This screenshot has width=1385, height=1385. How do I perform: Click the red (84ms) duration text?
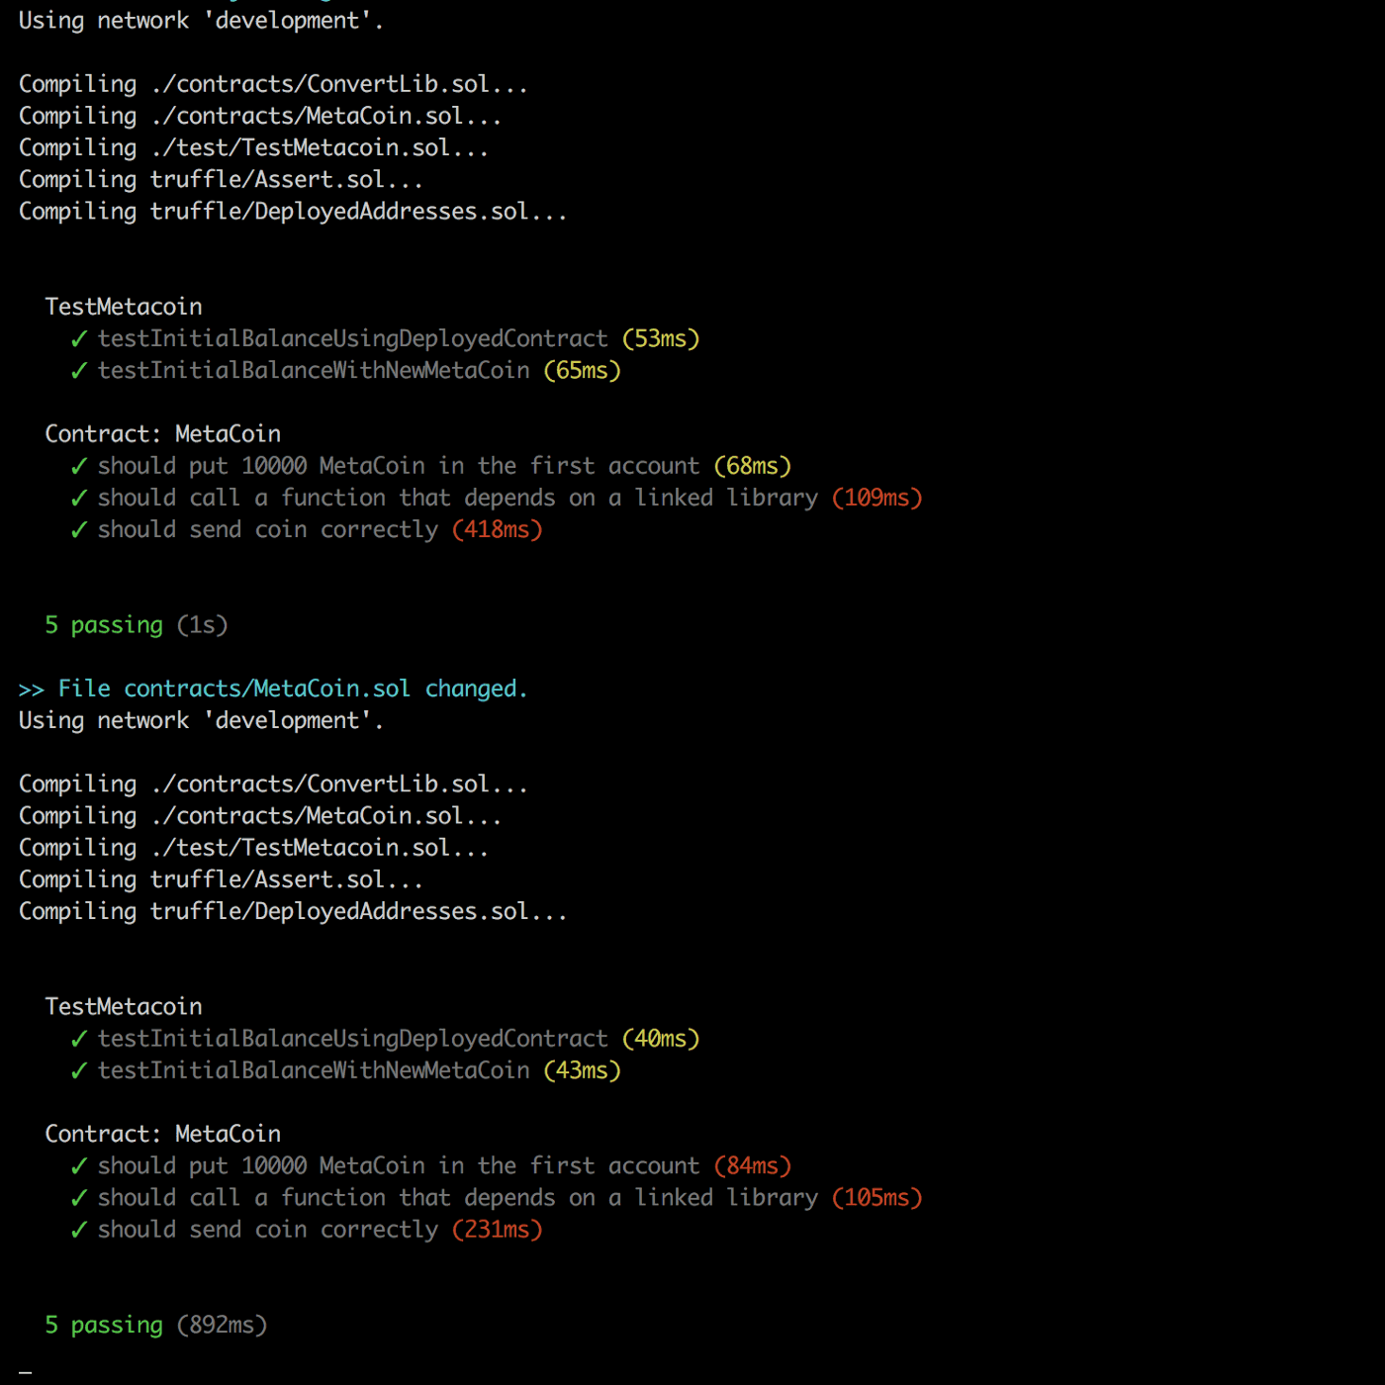pyautogui.click(x=753, y=1165)
